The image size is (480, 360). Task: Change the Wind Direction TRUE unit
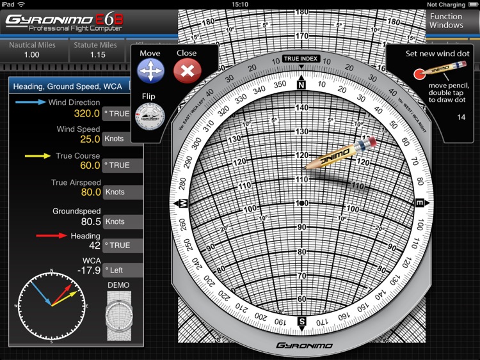pyautogui.click(x=116, y=114)
